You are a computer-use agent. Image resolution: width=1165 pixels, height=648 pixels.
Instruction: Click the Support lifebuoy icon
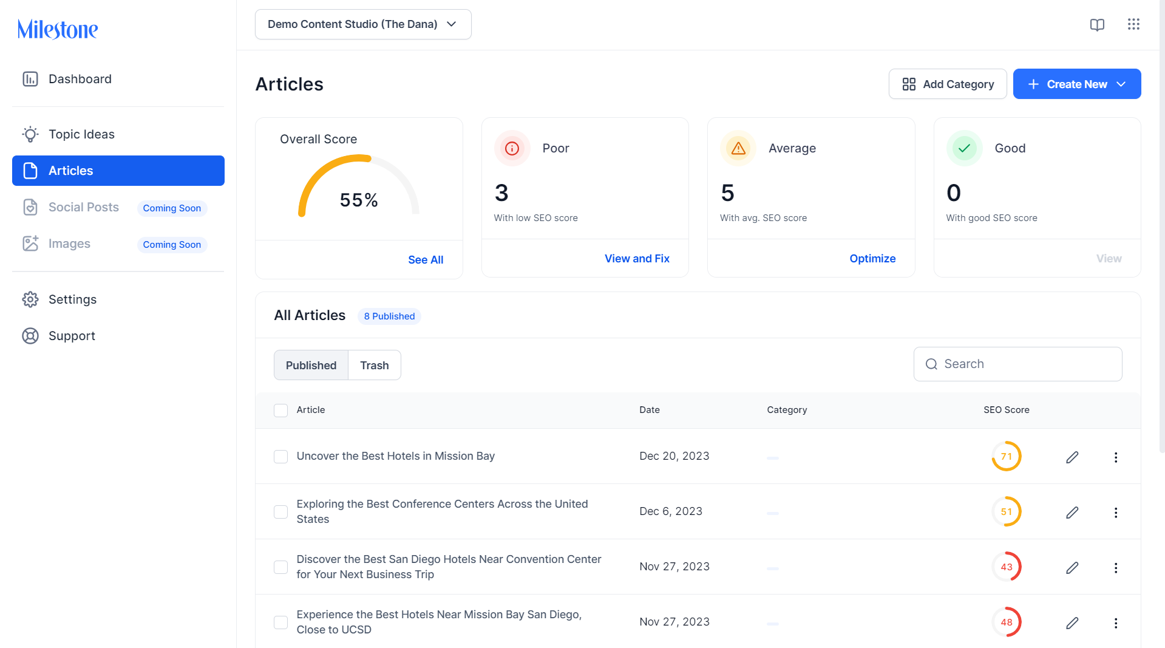(x=30, y=336)
